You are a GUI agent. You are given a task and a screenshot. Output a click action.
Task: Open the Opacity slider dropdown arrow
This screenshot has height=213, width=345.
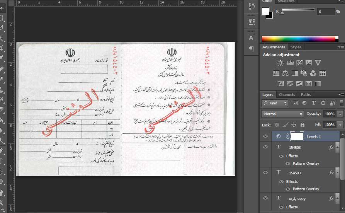[340, 114]
